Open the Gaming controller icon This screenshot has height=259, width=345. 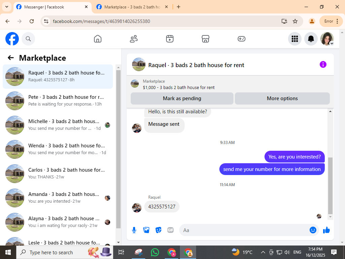click(x=241, y=39)
